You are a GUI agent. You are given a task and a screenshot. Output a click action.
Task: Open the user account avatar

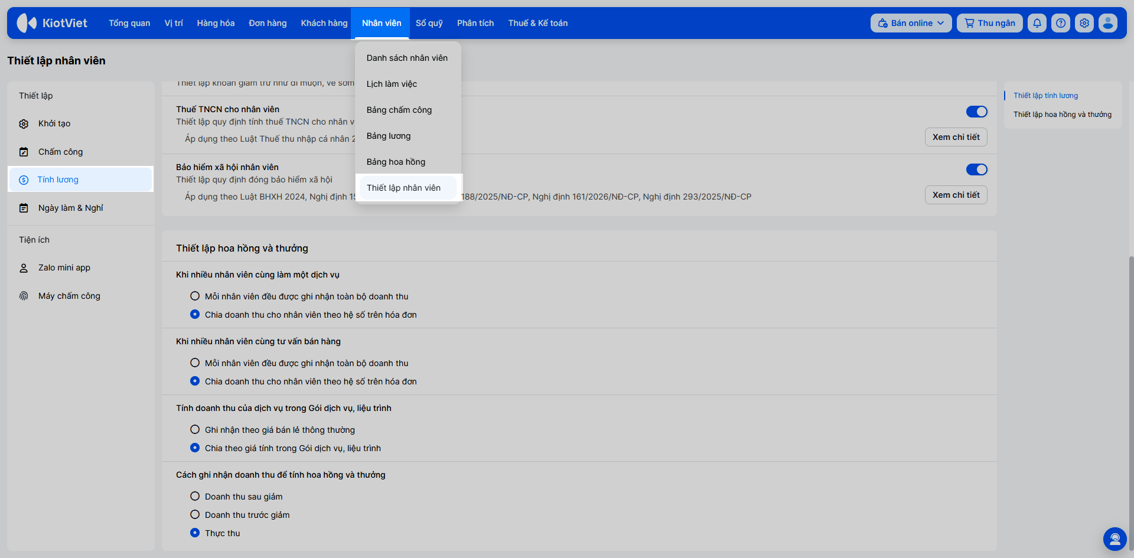pyautogui.click(x=1108, y=23)
